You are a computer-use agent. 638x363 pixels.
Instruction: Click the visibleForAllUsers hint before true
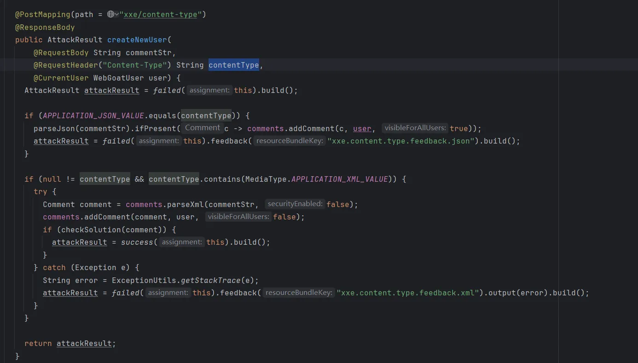coord(415,128)
